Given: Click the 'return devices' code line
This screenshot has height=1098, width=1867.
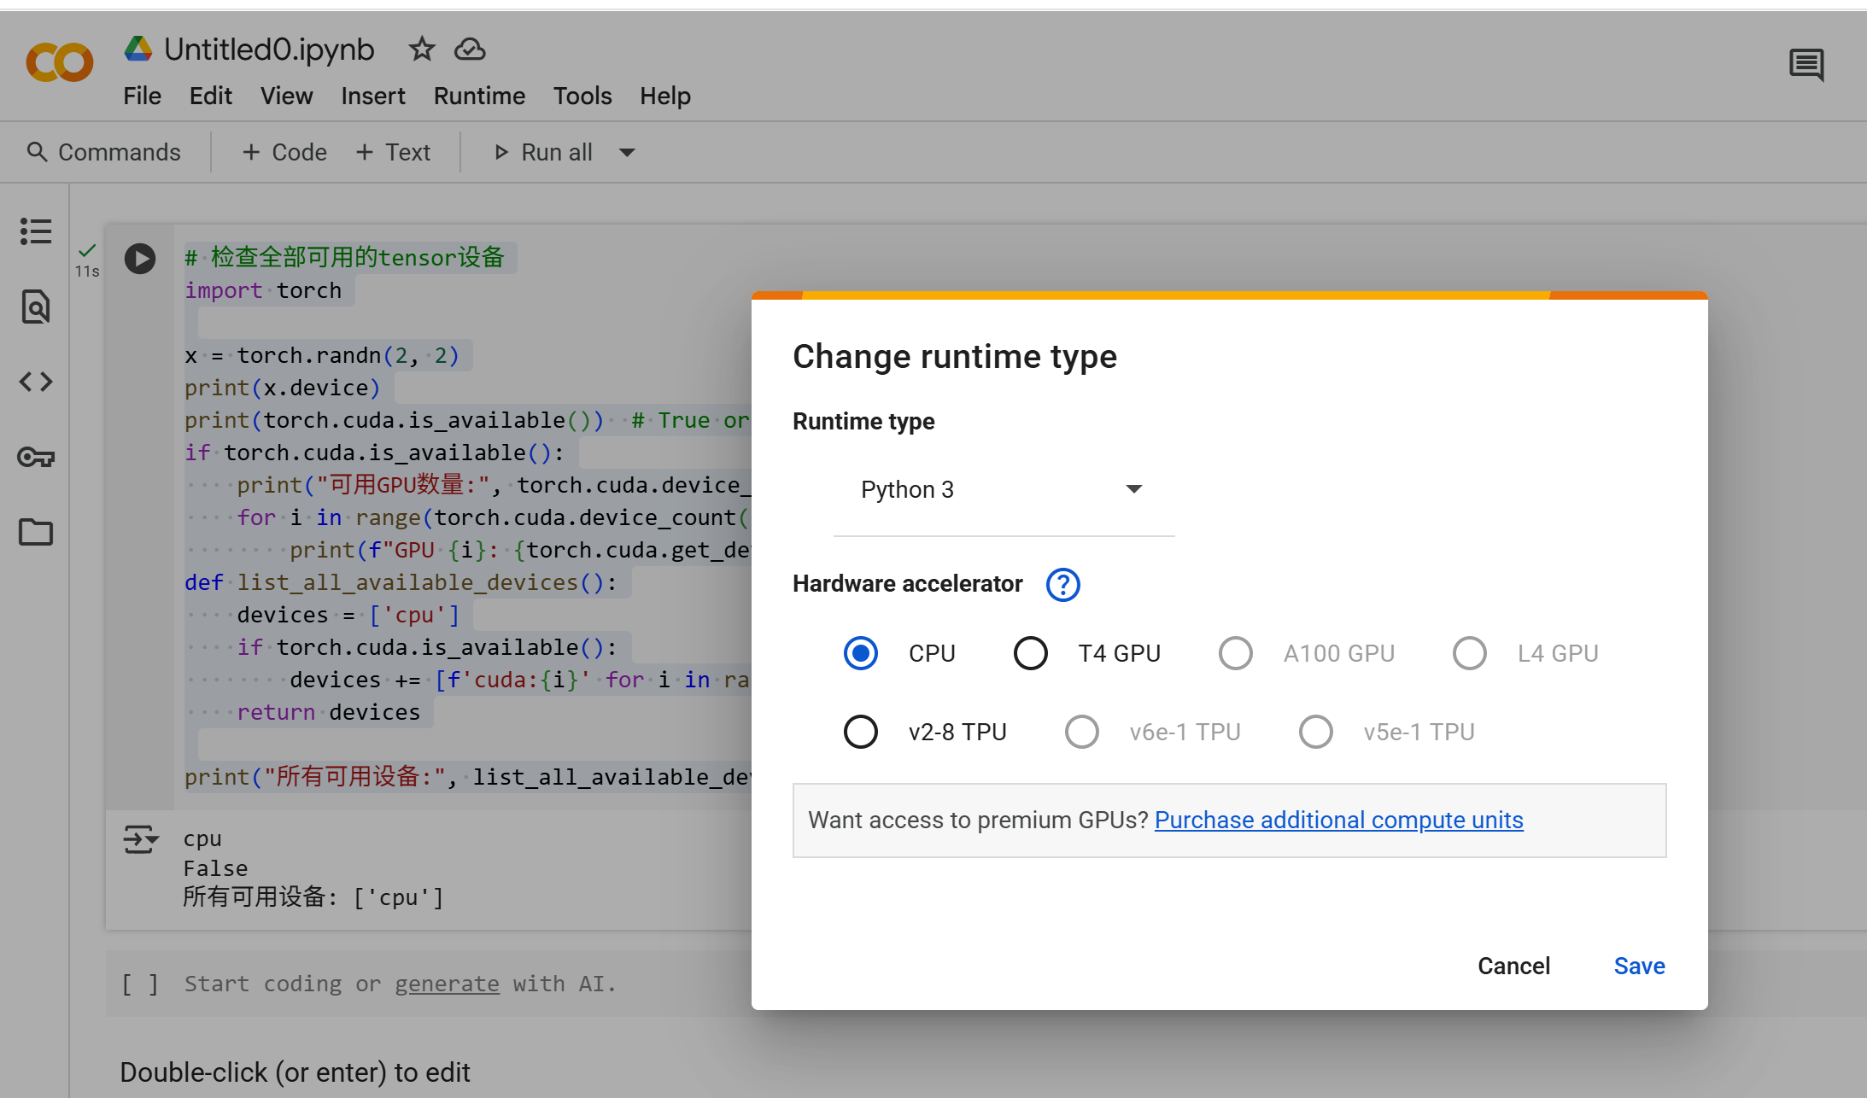Looking at the screenshot, I should coord(329,712).
